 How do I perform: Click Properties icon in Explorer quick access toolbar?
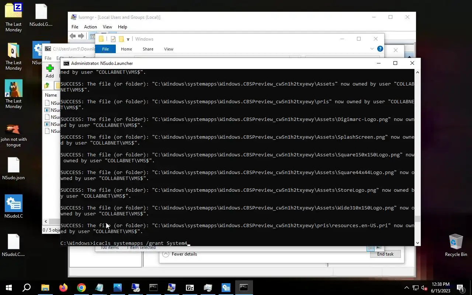pyautogui.click(x=113, y=39)
